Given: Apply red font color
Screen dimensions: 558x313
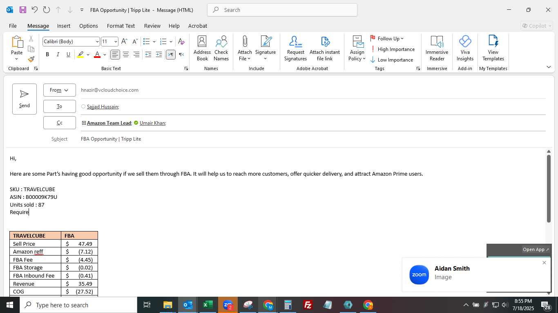Looking at the screenshot, I should 97,55.
